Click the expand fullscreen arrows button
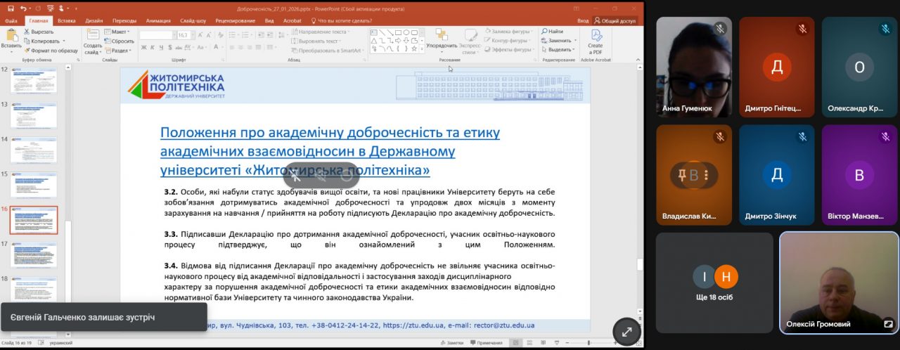Screen dimensions: 900x350 pyautogui.click(x=626, y=332)
